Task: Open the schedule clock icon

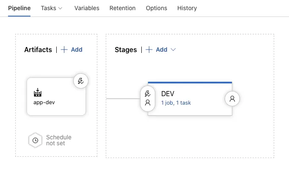Action: (x=35, y=140)
